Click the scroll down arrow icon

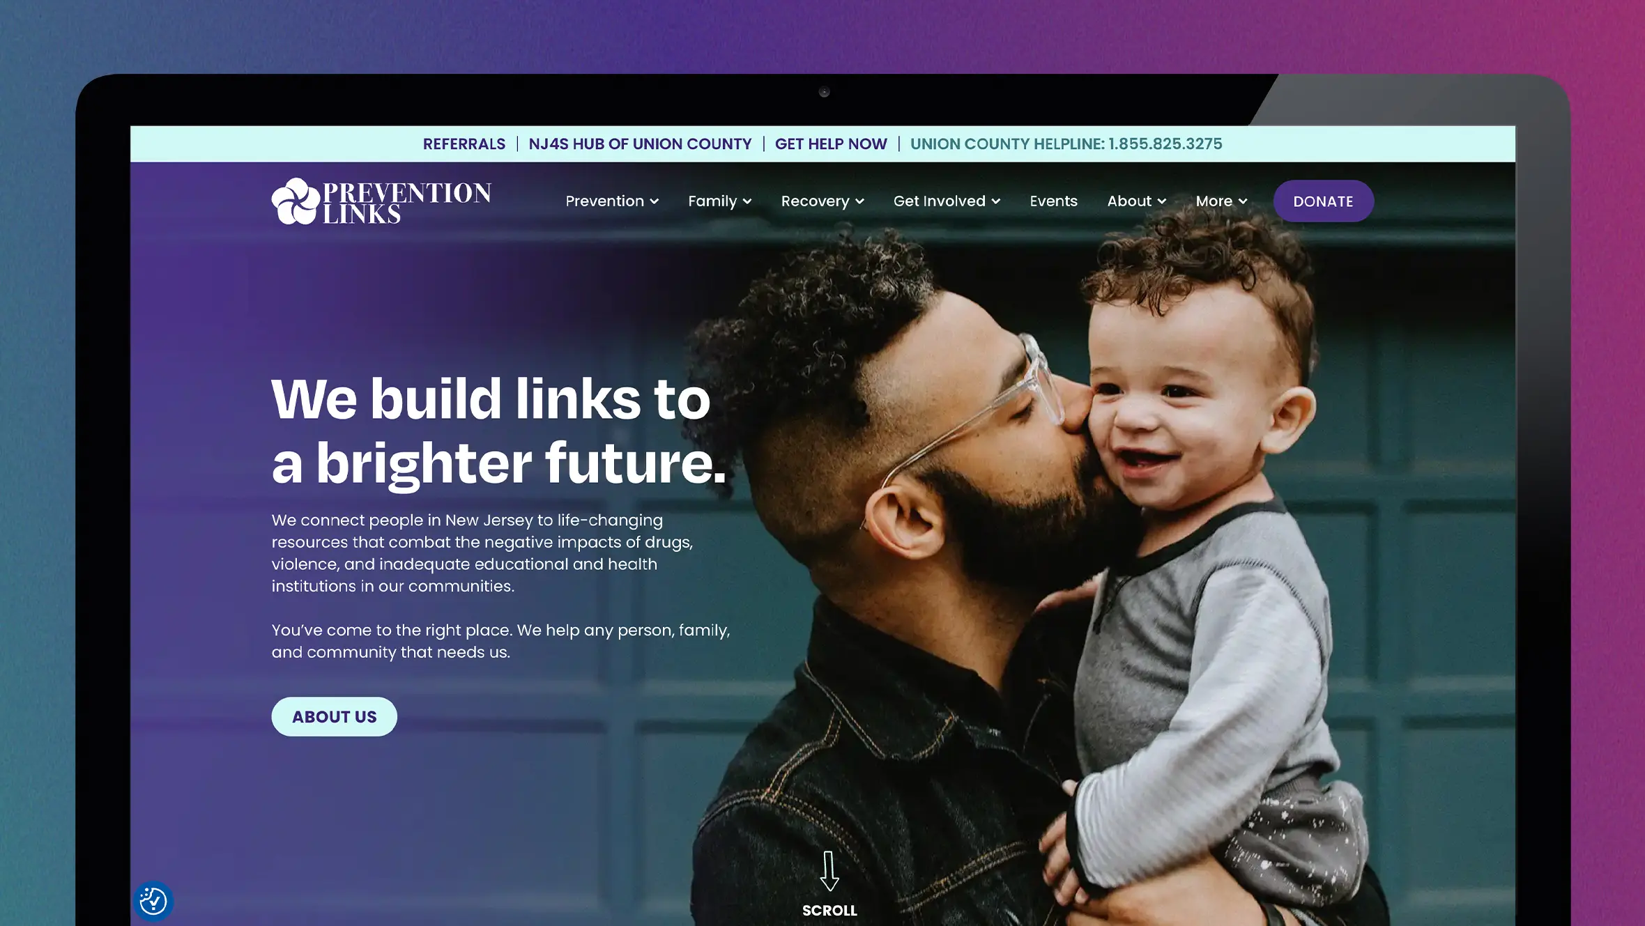pos(829,871)
